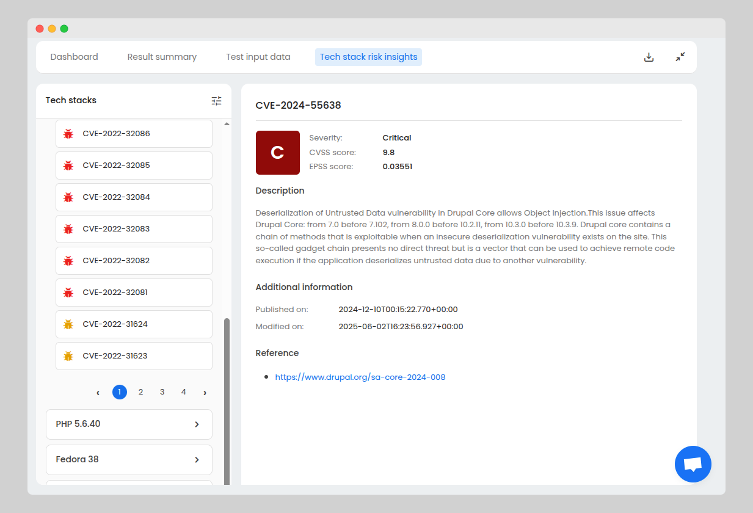Switch to Test input data tab
Image resolution: width=753 pixels, height=513 pixels.
(x=258, y=57)
